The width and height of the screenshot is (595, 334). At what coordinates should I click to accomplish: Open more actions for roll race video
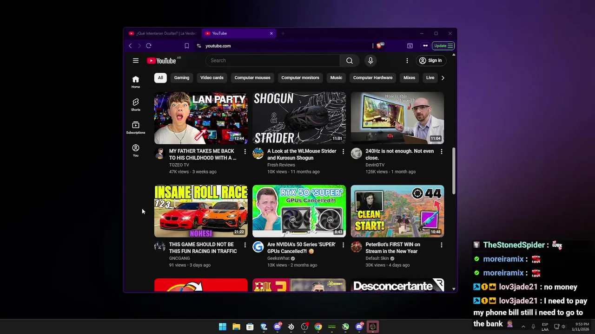pyautogui.click(x=245, y=245)
